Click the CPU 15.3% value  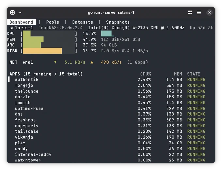click(89, 34)
